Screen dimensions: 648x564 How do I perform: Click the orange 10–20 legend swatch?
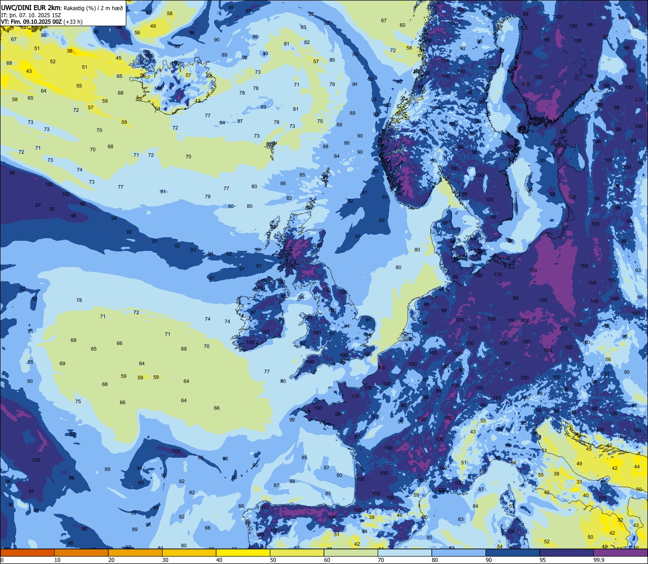[x=81, y=552]
